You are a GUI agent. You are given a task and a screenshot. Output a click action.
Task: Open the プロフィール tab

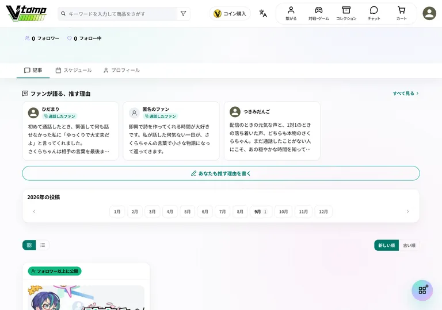[121, 71]
